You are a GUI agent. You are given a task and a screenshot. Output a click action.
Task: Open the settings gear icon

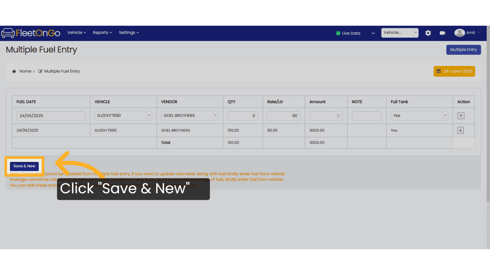(428, 33)
